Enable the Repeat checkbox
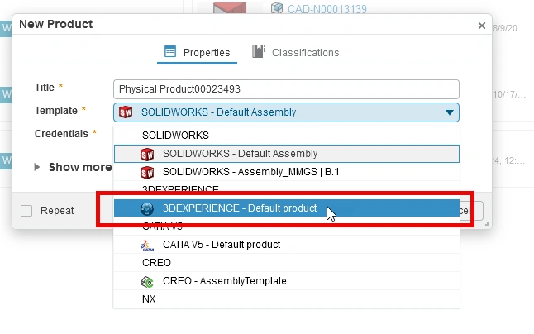 point(26,211)
